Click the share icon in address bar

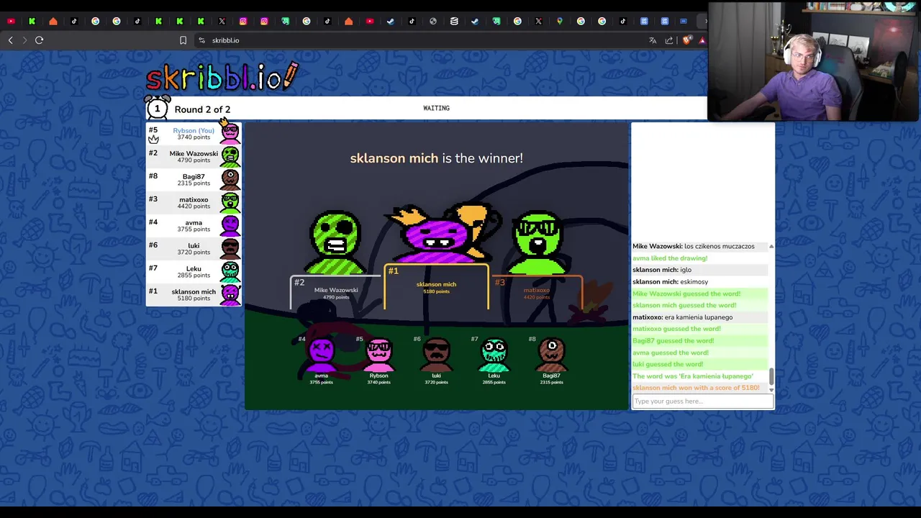(x=669, y=40)
